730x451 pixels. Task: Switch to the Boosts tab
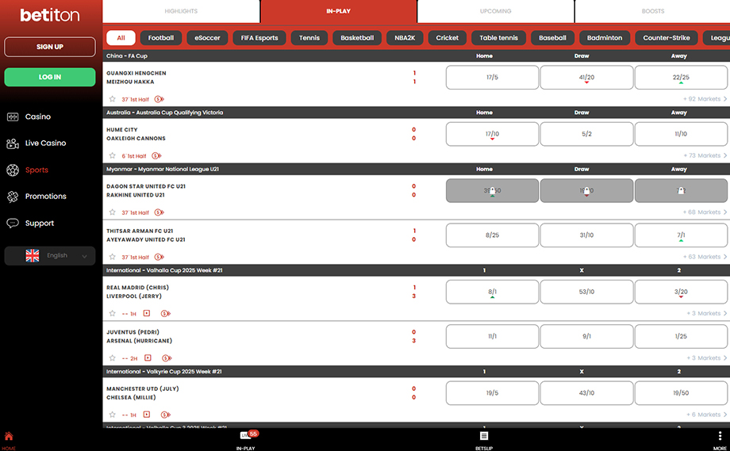(653, 11)
